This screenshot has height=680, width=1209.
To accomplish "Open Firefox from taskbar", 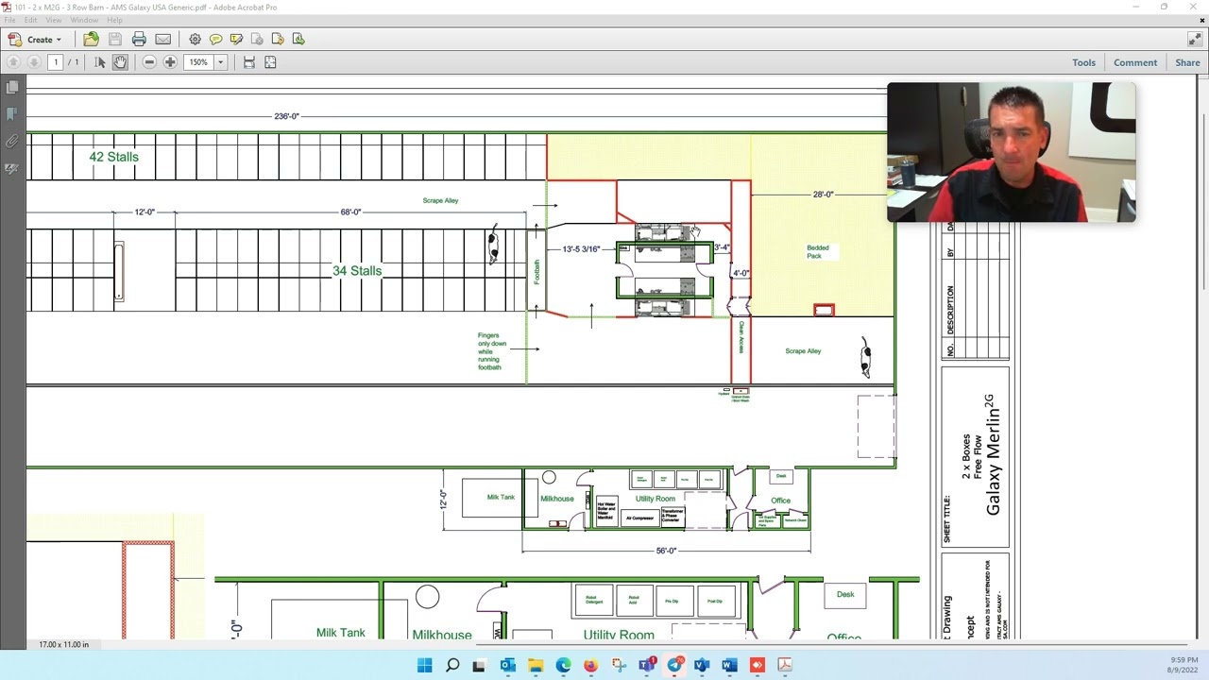I will 590,665.
